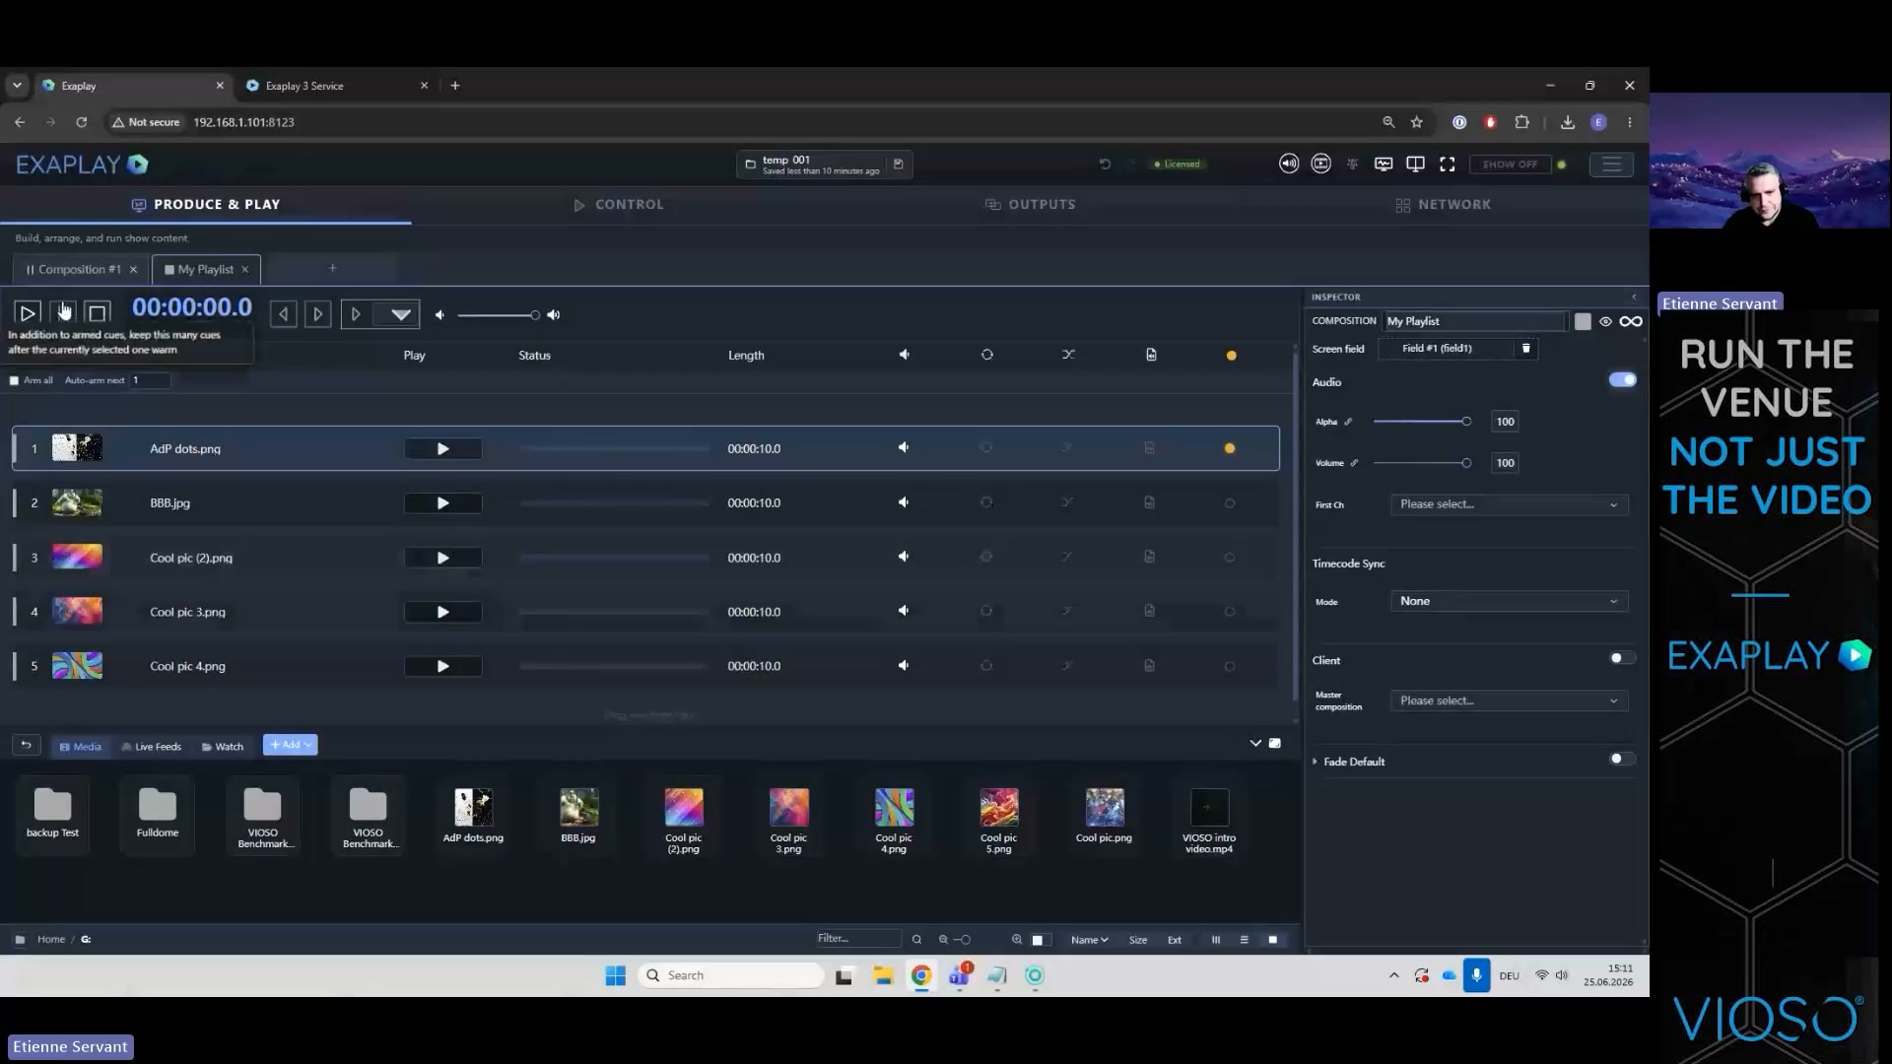Toggle the Fade Default switch
The image size is (1892, 1064).
pyautogui.click(x=1622, y=759)
